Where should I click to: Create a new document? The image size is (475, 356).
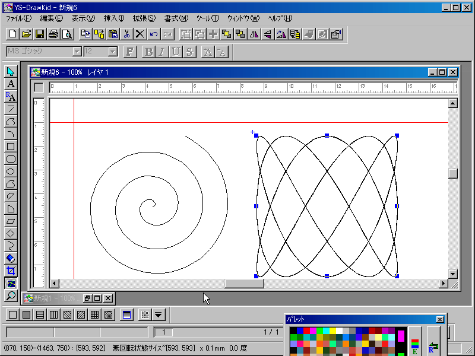pyautogui.click(x=12, y=34)
